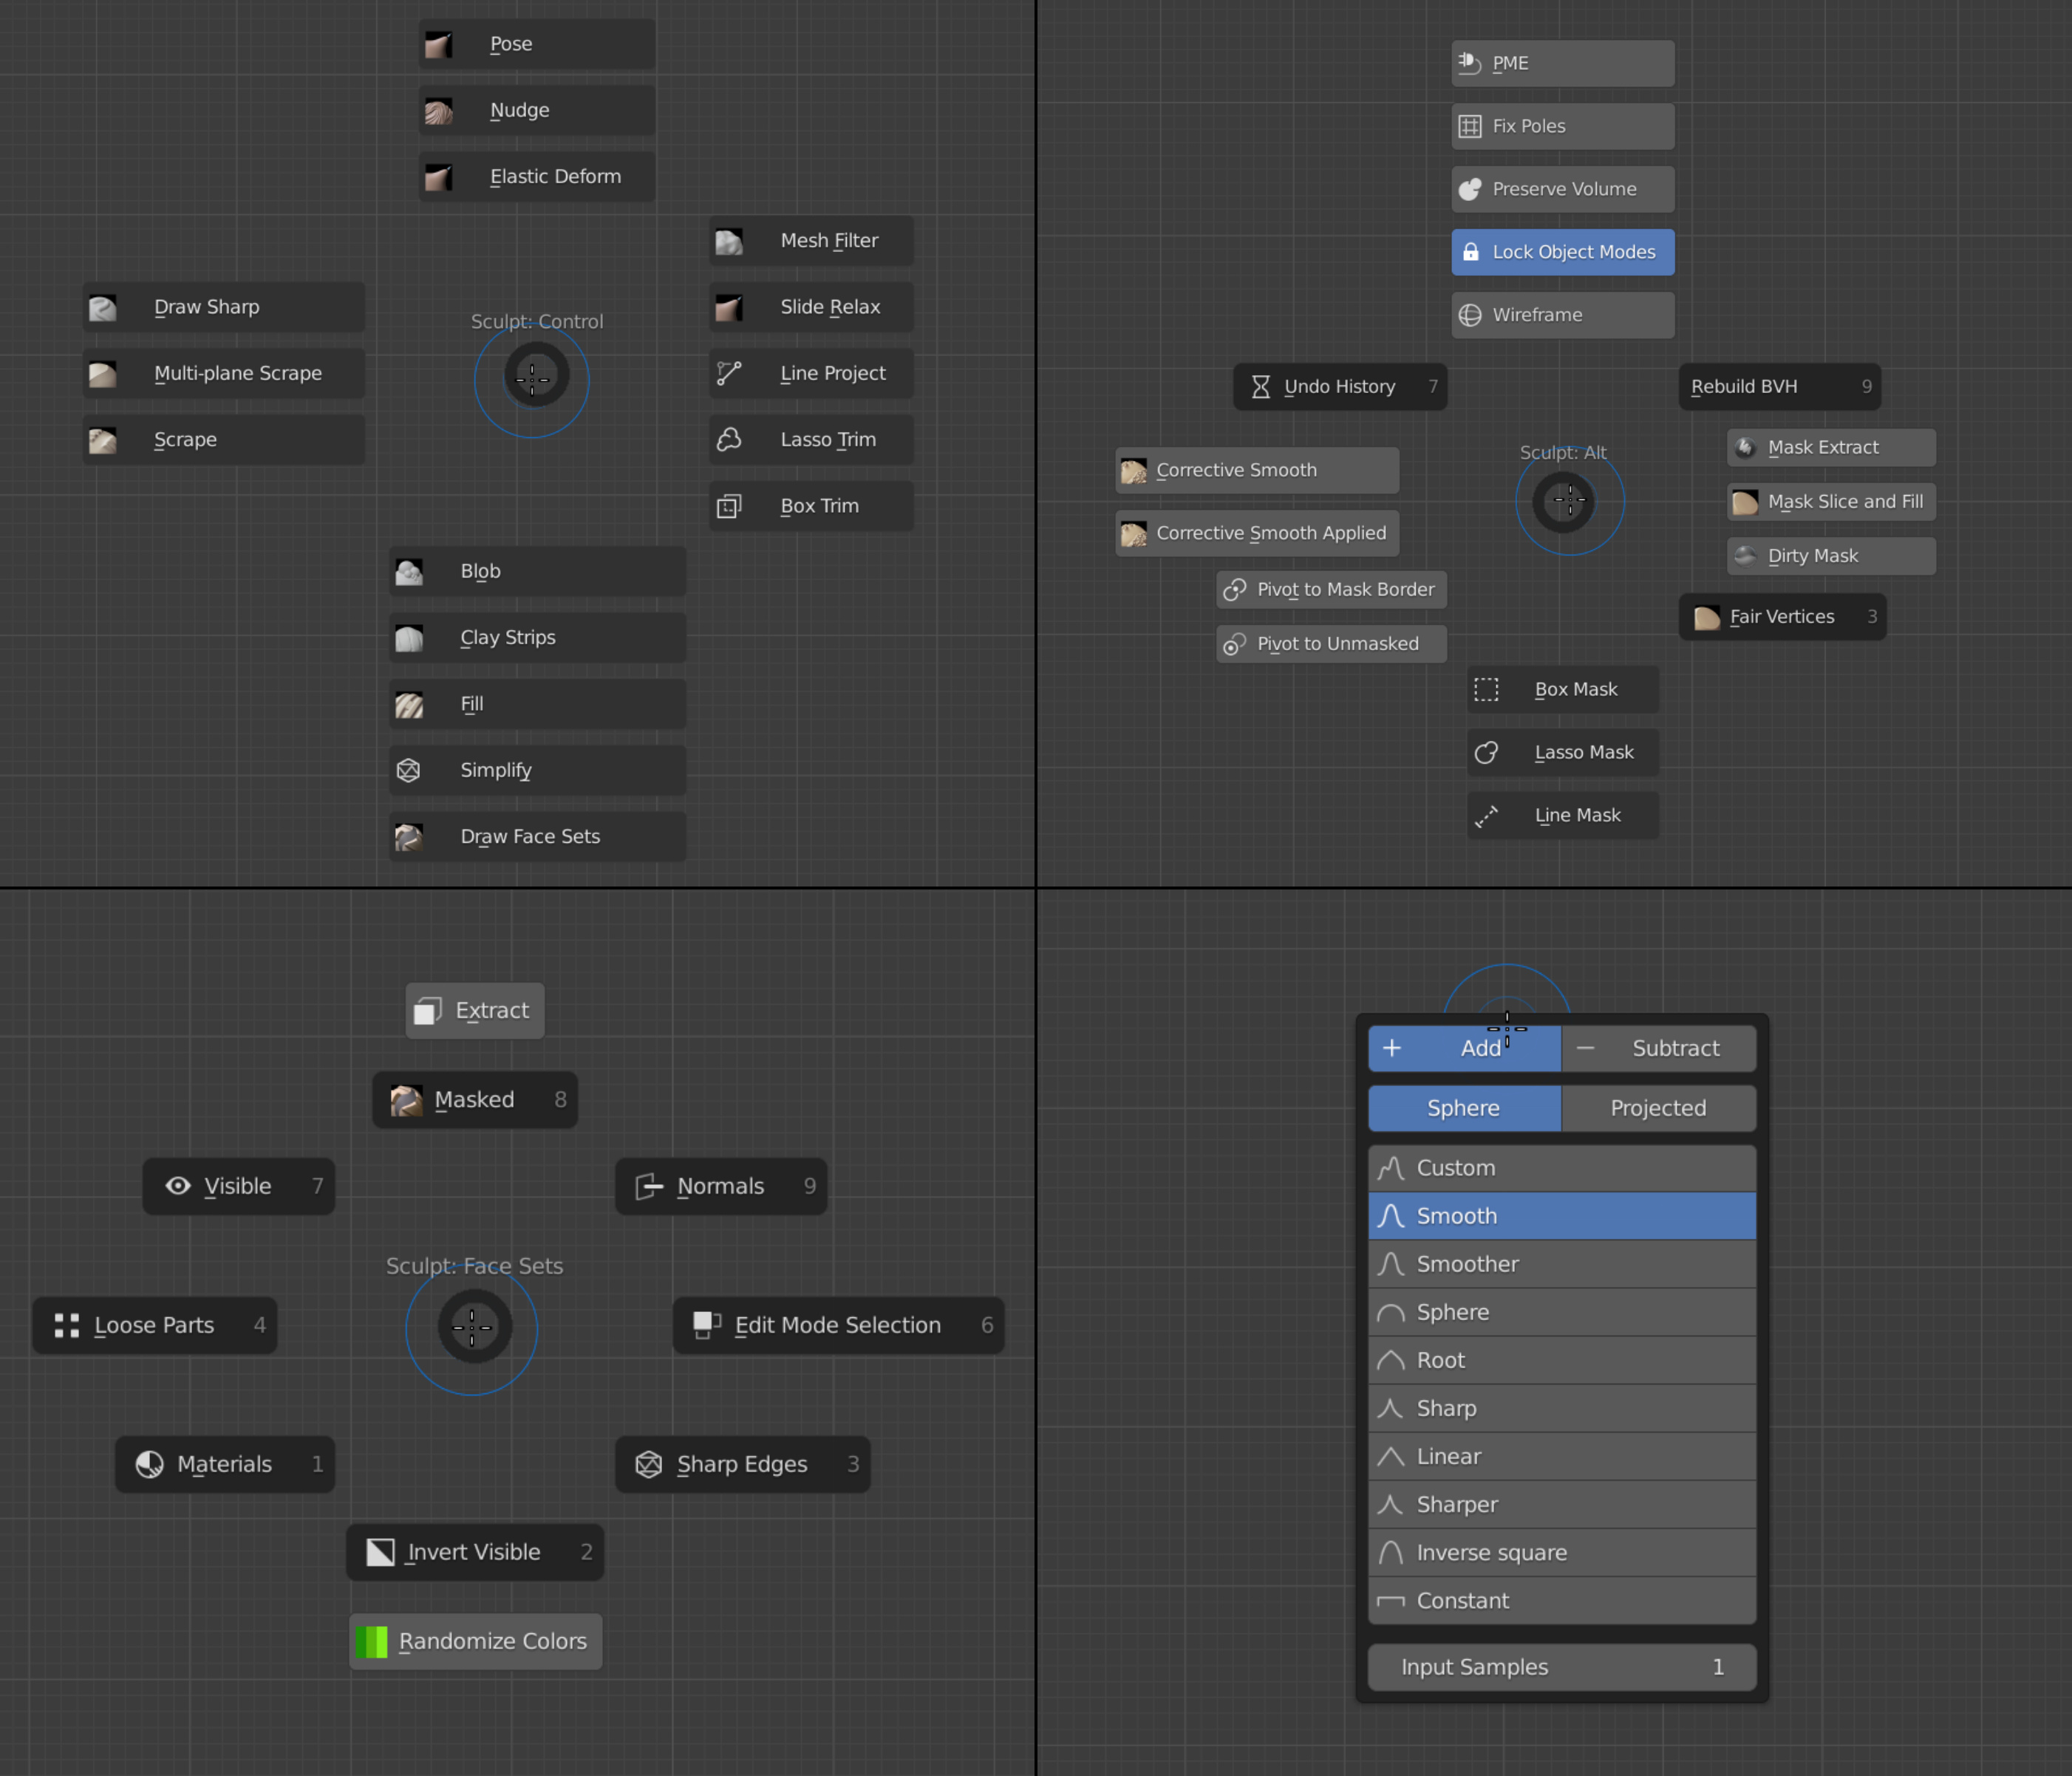2072x1776 pixels.
Task: Switch falloff shape to Projected
Action: tap(1658, 1108)
